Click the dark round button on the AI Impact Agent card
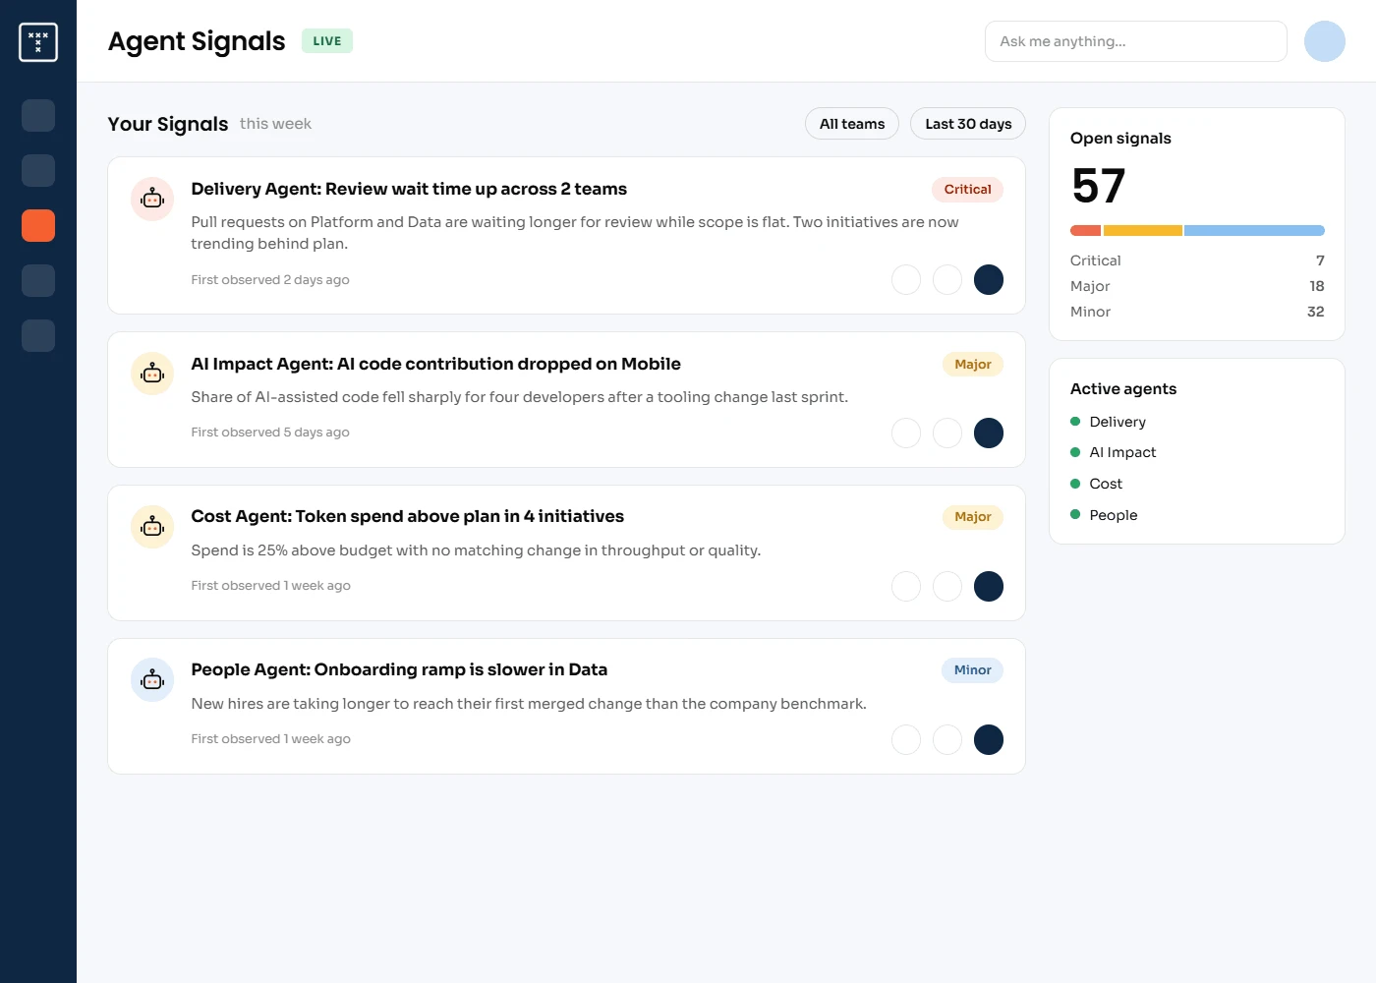This screenshot has height=983, width=1376. (989, 433)
